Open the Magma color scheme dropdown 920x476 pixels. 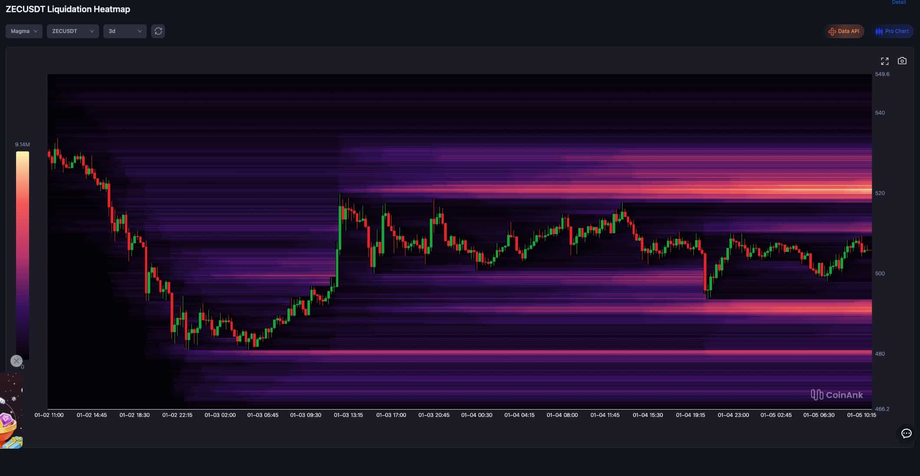point(23,31)
